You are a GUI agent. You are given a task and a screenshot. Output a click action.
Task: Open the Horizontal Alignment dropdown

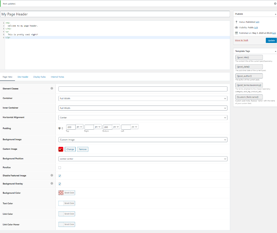click(x=143, y=117)
